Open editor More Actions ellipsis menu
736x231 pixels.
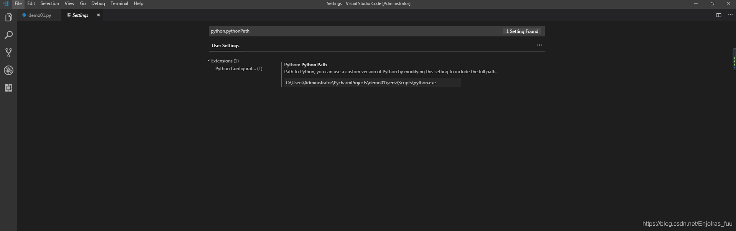point(730,15)
